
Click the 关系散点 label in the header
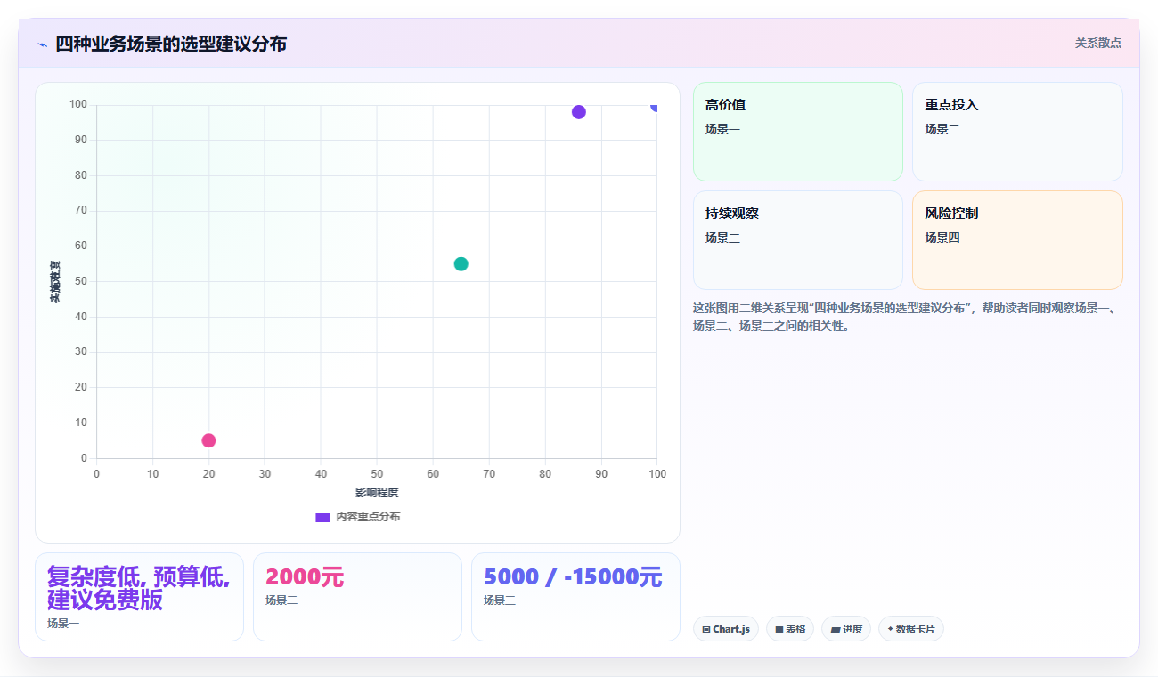(x=1097, y=43)
